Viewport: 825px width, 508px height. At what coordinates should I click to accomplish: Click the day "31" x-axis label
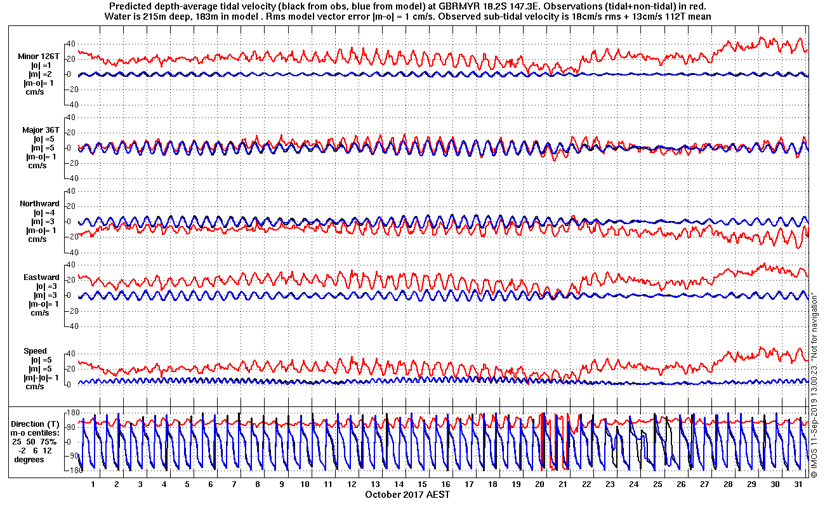coord(798,484)
